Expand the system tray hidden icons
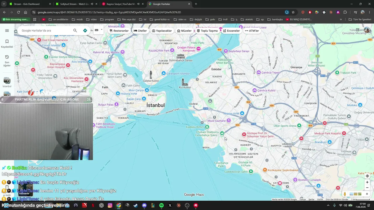Viewport: 374px width, 210px height. pyautogui.click(x=328, y=205)
